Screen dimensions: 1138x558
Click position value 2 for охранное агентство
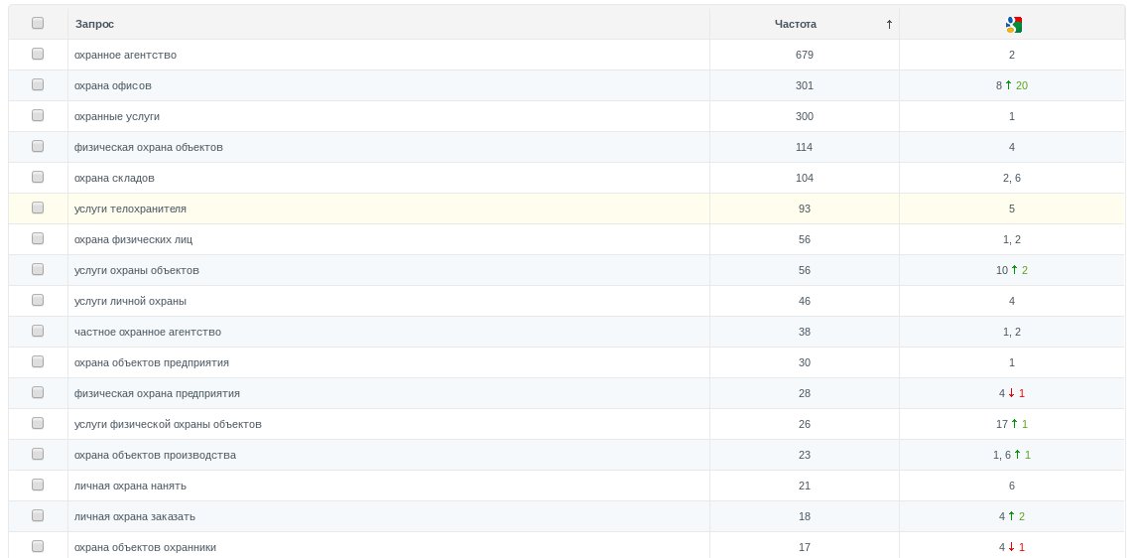click(x=1011, y=55)
